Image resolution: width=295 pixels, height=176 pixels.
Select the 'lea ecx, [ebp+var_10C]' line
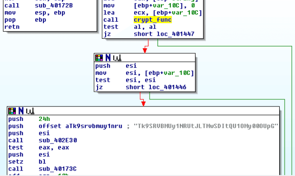click(x=153, y=13)
